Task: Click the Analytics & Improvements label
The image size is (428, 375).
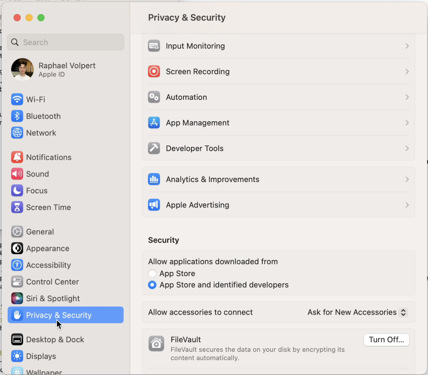Action: click(213, 179)
